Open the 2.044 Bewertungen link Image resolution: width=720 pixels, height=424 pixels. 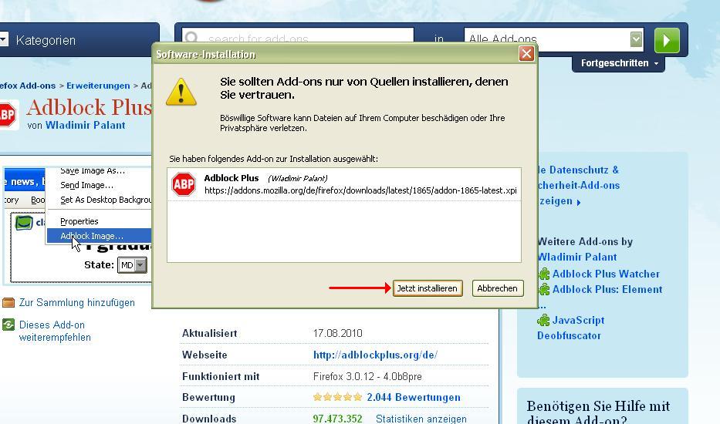[414, 397]
